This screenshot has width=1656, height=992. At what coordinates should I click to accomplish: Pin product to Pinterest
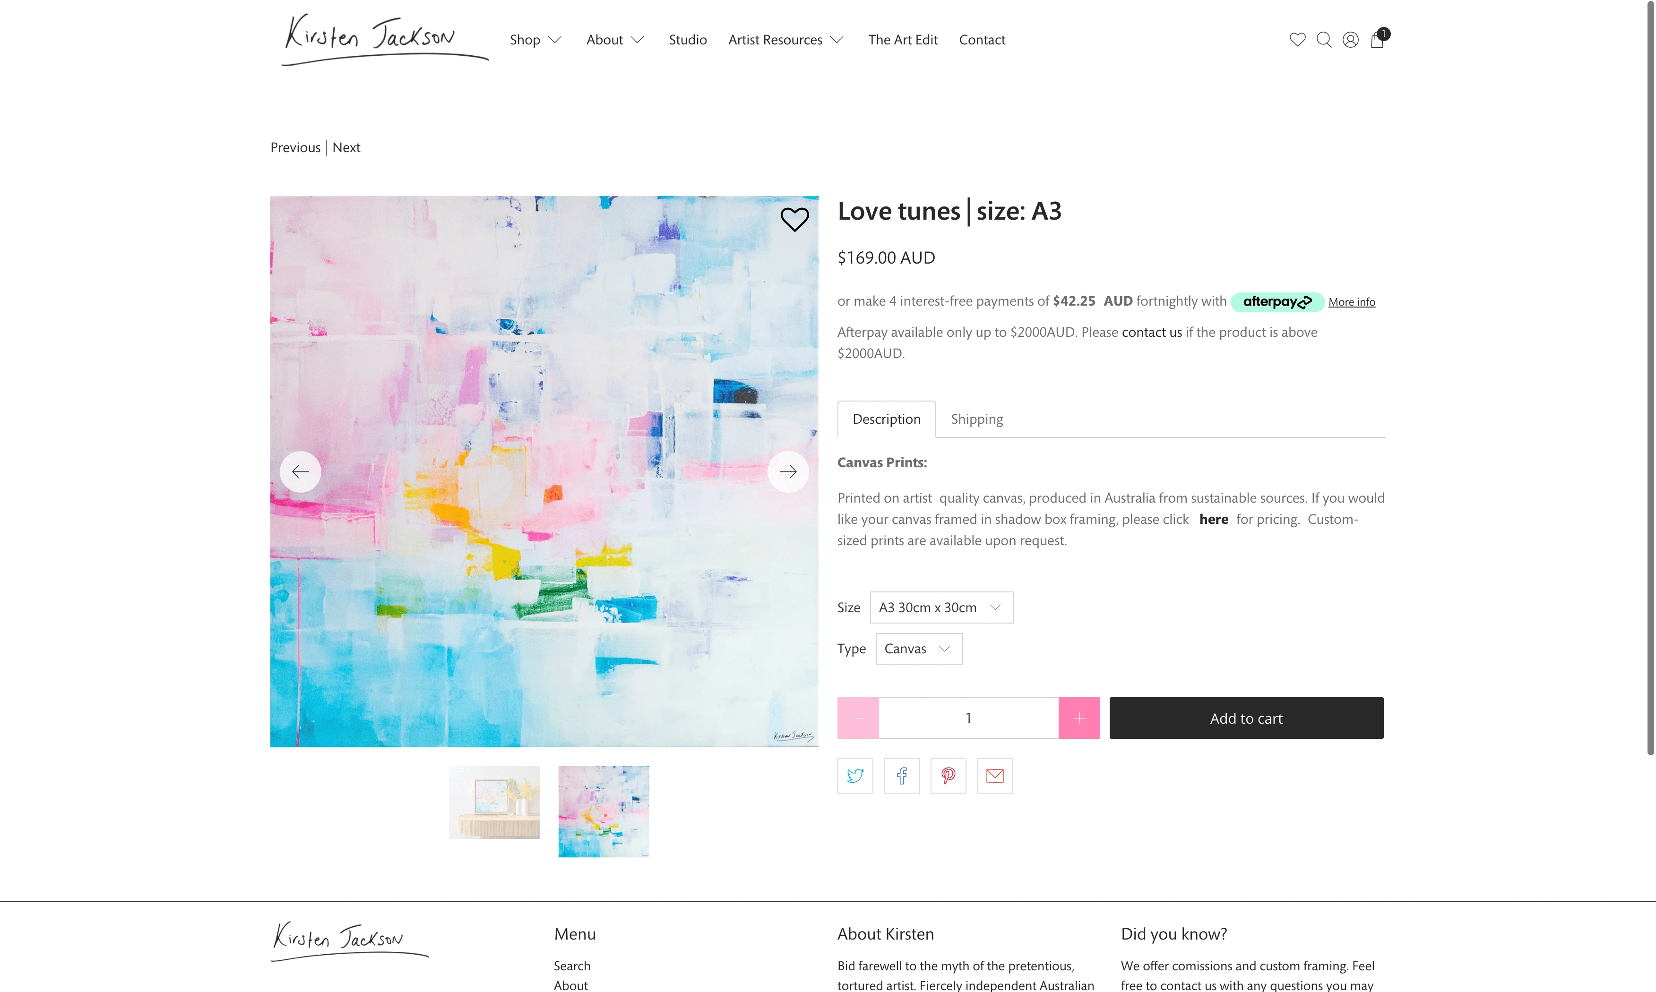click(x=948, y=776)
